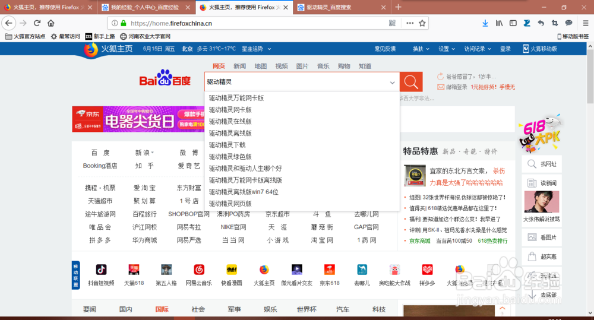The width and height of the screenshot is (594, 320).
Task: Open the 拼多多 app icon
Action: (427, 270)
